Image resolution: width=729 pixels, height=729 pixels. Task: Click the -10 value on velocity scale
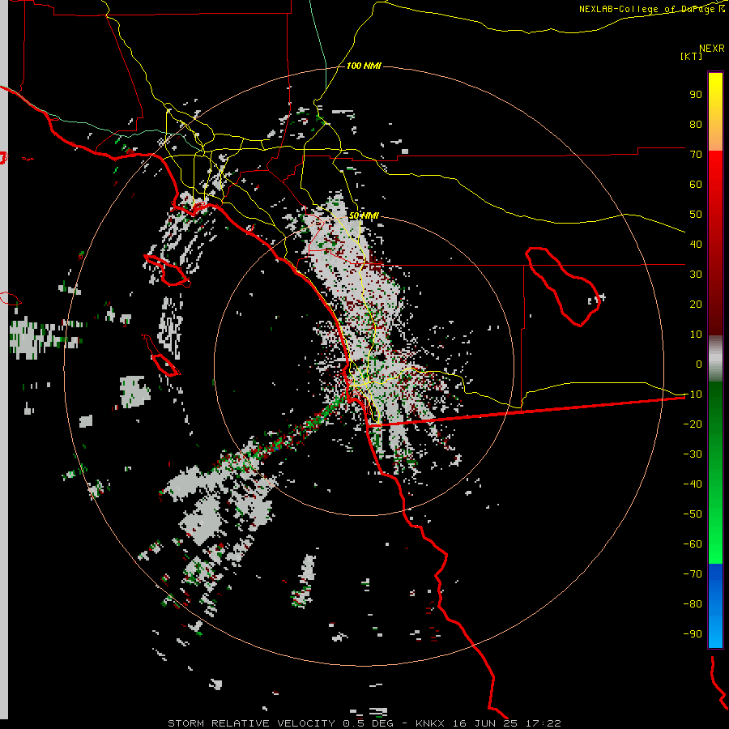tap(693, 394)
